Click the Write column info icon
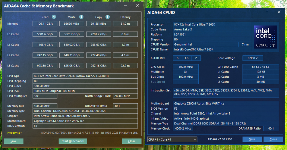This screenshot has width=287, height=150. (x=81, y=17)
